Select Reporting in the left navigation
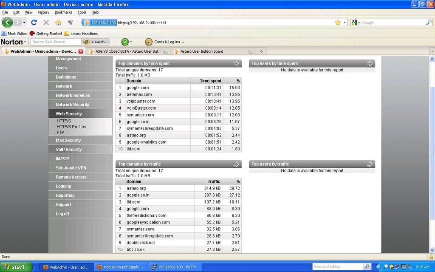This screenshot has width=435, height=272. (x=65, y=195)
